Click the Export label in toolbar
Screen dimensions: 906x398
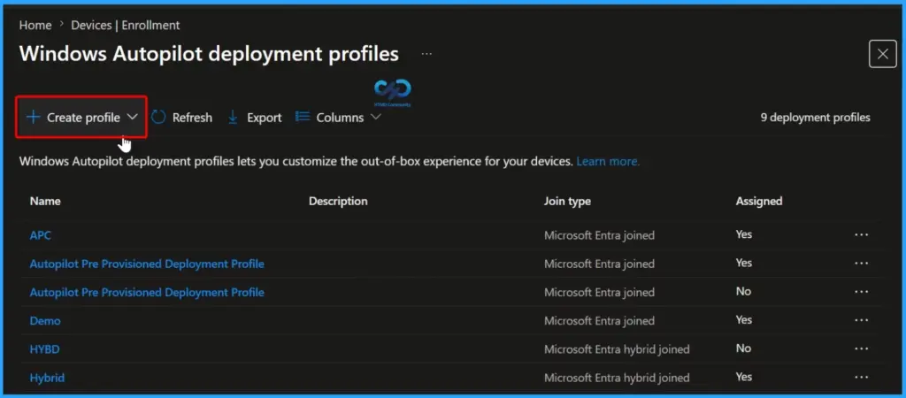(x=264, y=118)
